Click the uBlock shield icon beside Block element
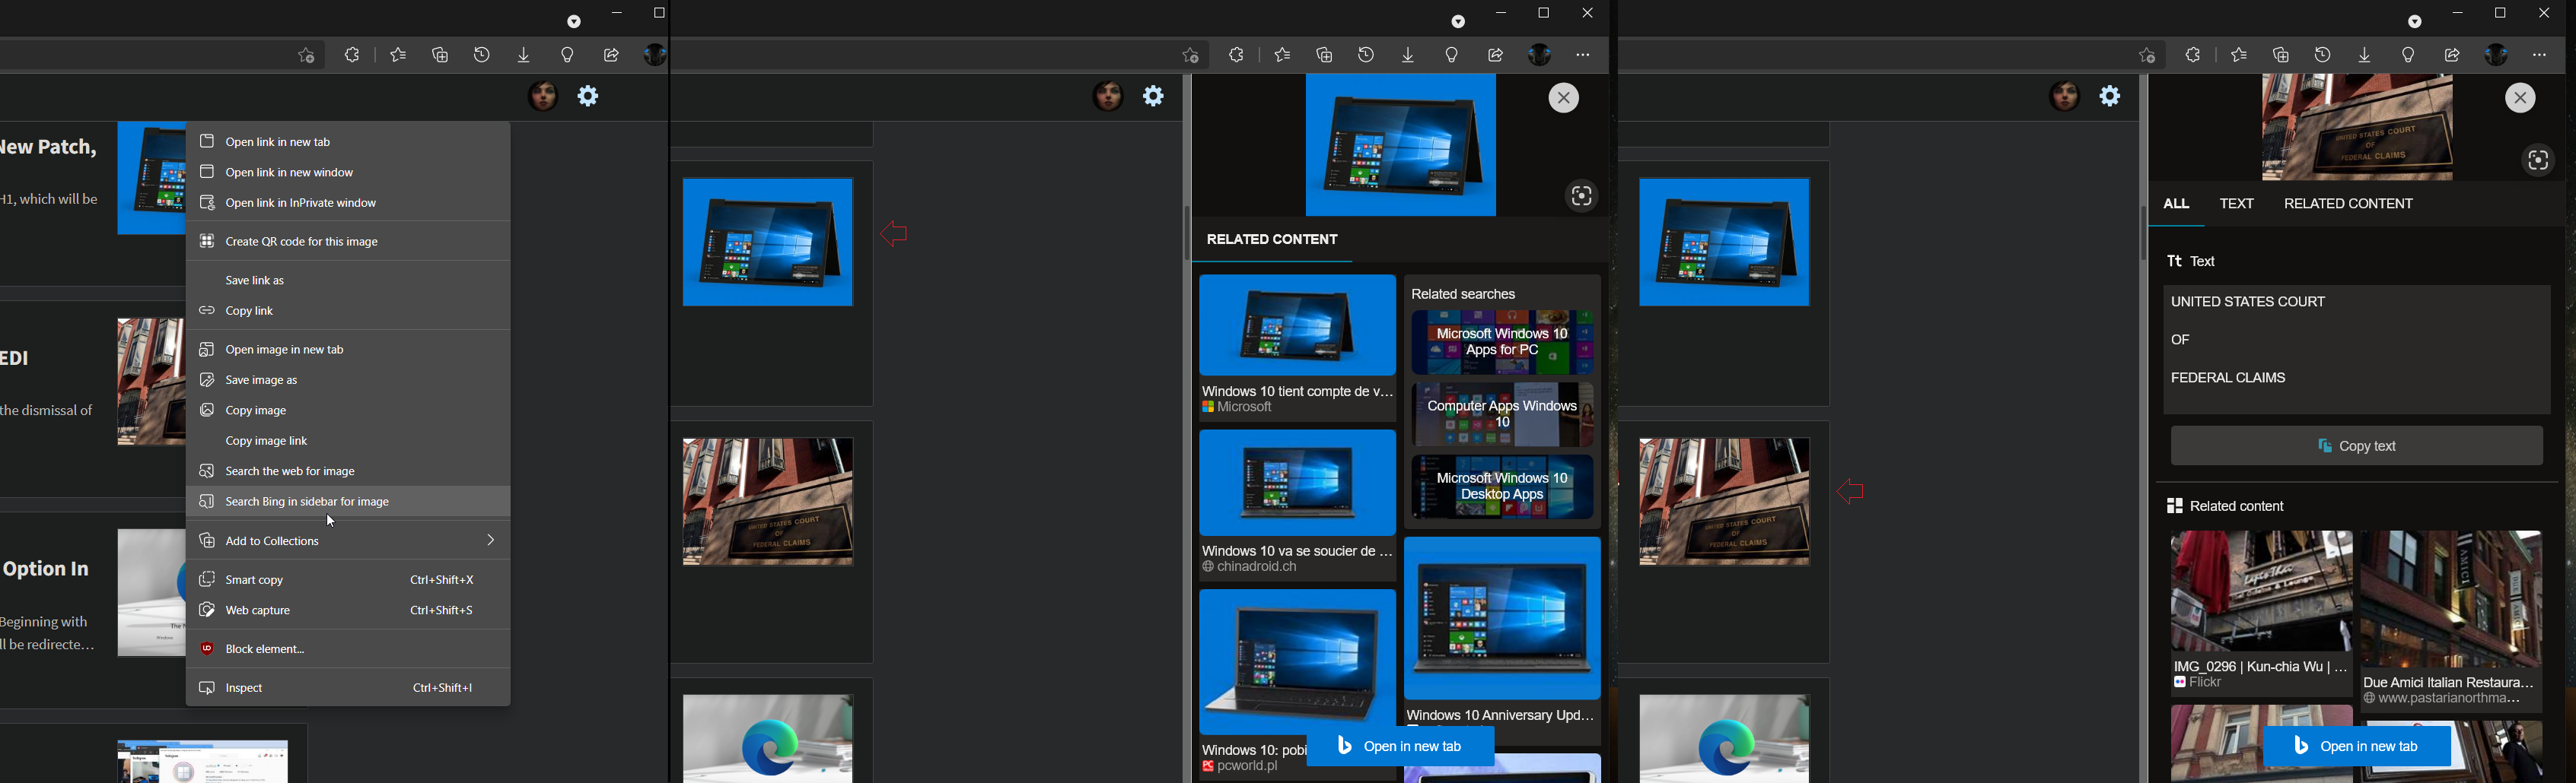 pos(207,649)
